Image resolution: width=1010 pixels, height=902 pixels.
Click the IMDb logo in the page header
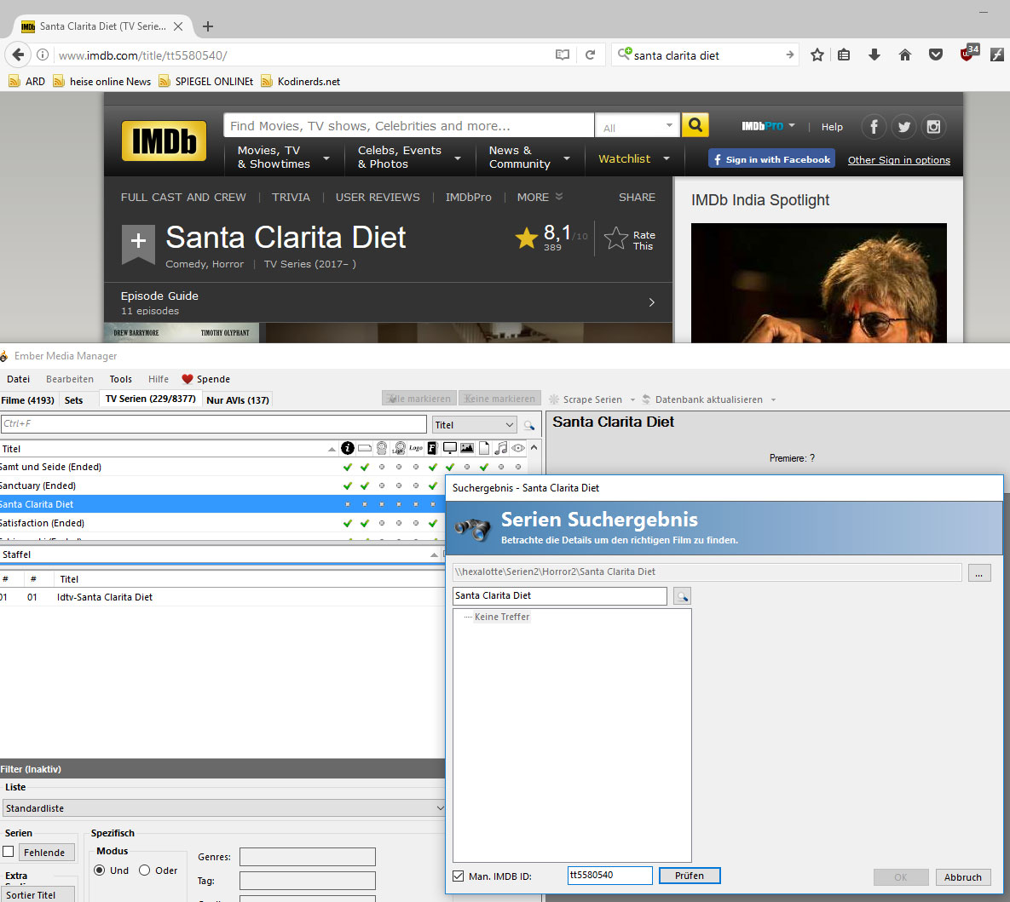pos(164,141)
